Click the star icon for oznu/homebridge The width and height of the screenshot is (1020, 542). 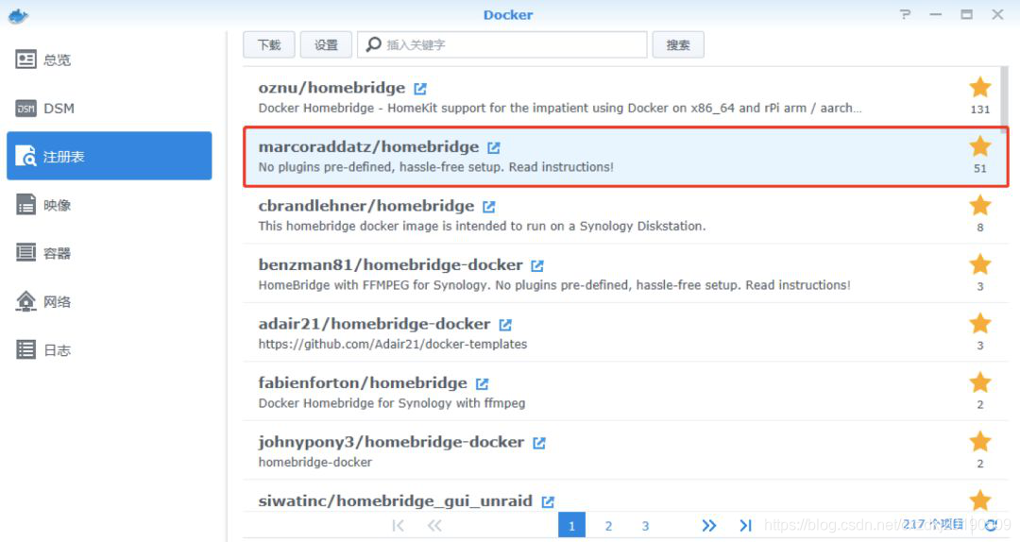click(x=979, y=87)
